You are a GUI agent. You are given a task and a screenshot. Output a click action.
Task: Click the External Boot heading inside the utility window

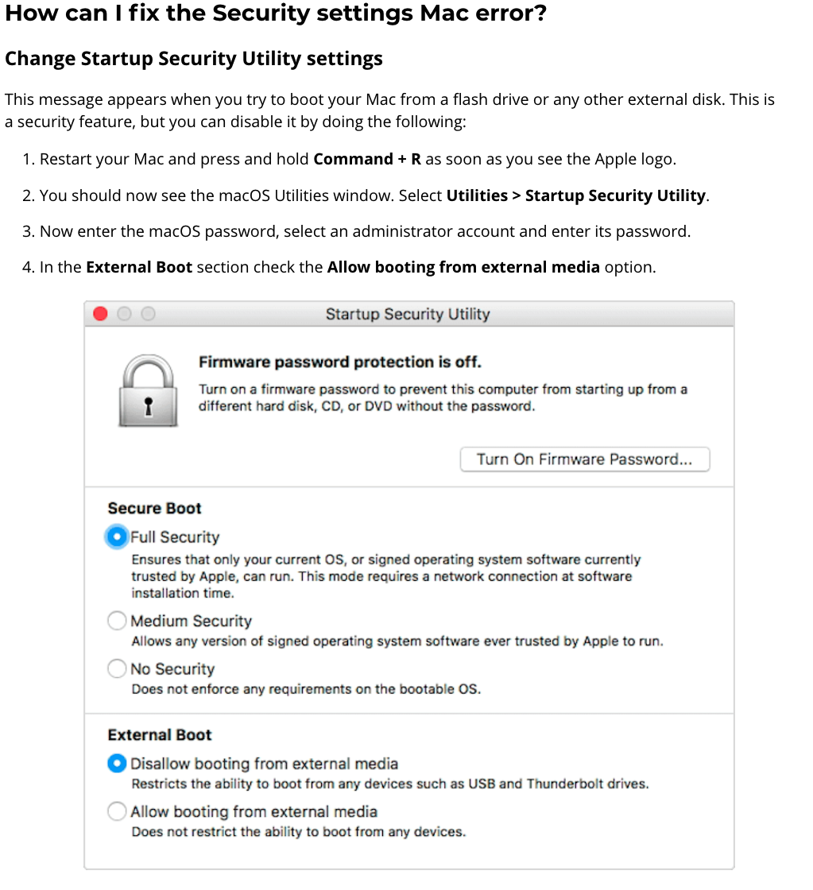pyautogui.click(x=160, y=735)
